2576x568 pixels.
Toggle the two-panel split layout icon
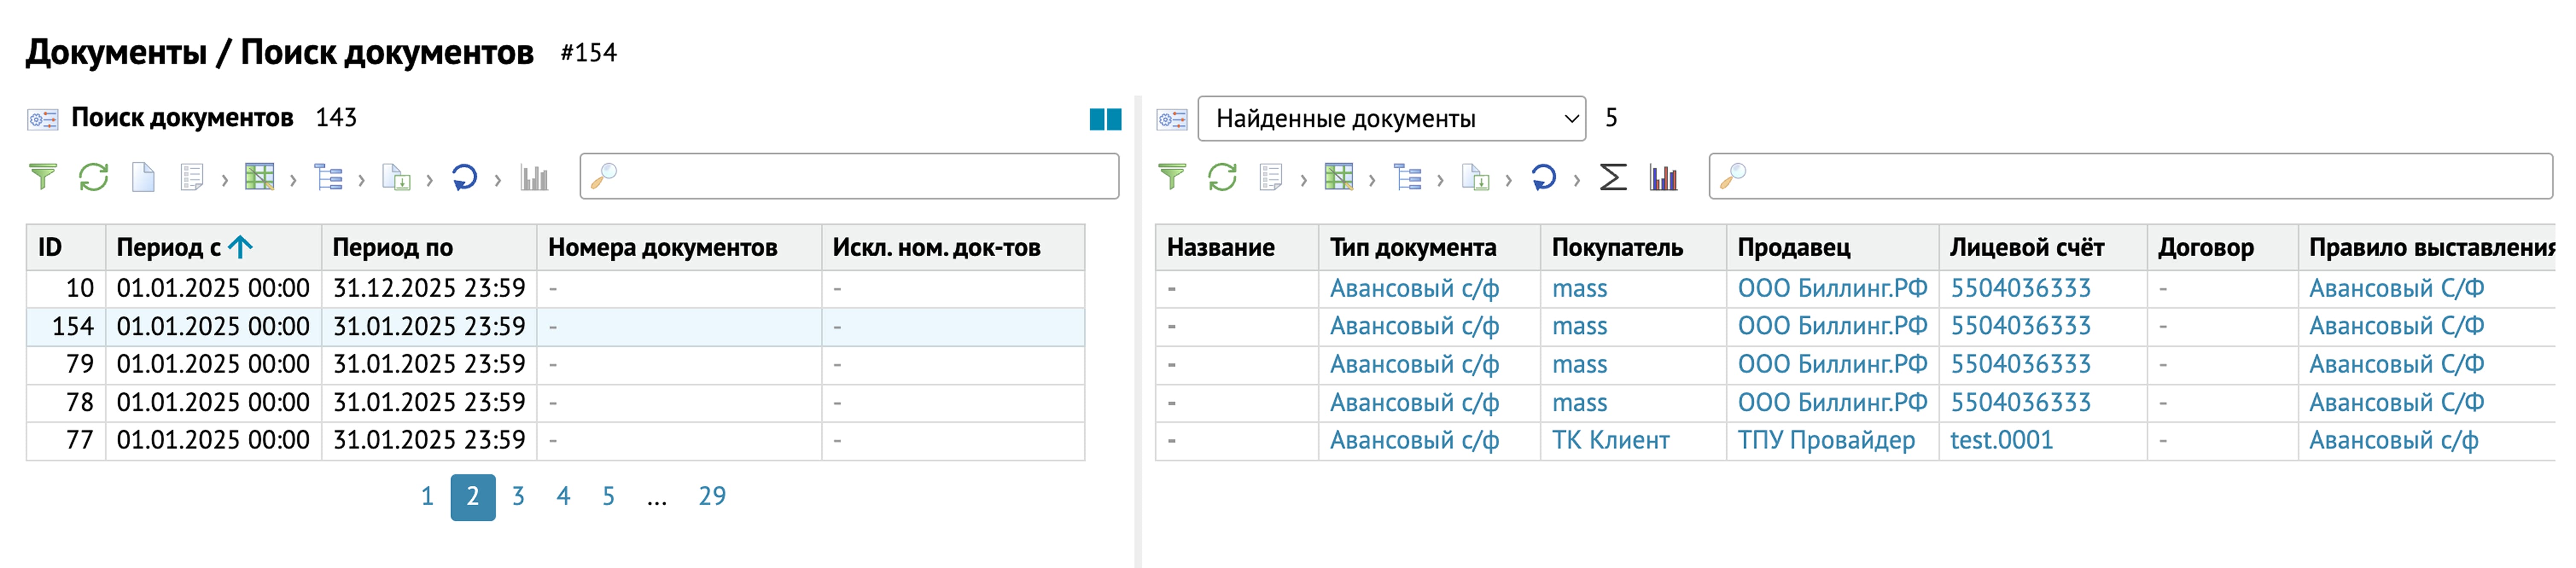(x=1105, y=119)
